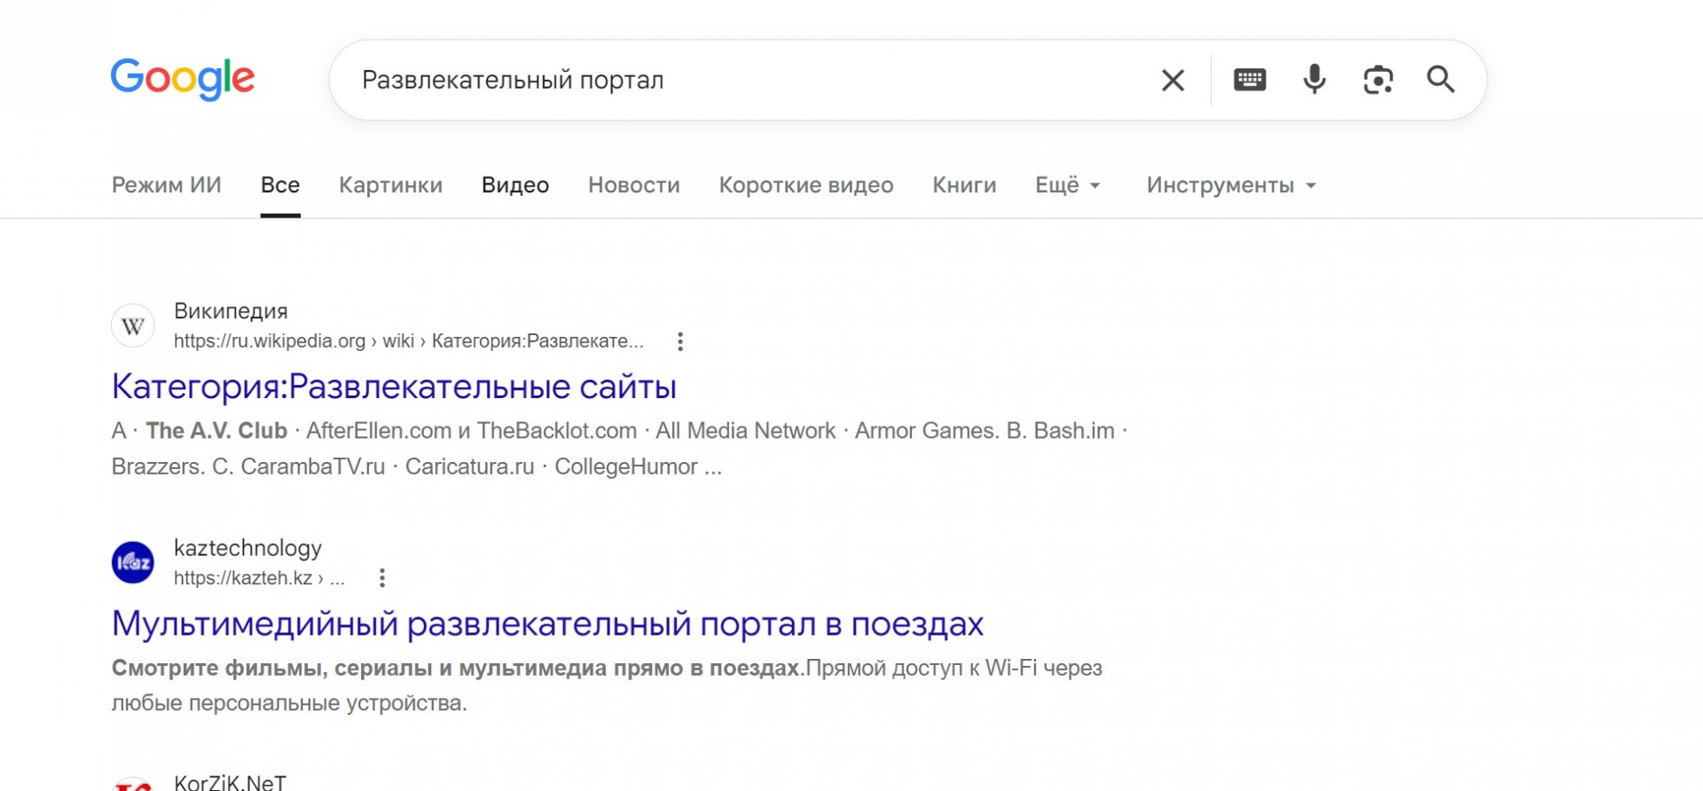Open Категория:Развлекательные сайты result link

394,387
